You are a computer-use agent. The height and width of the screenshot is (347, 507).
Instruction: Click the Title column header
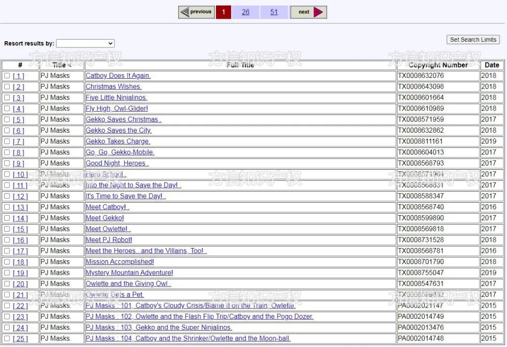click(62, 65)
